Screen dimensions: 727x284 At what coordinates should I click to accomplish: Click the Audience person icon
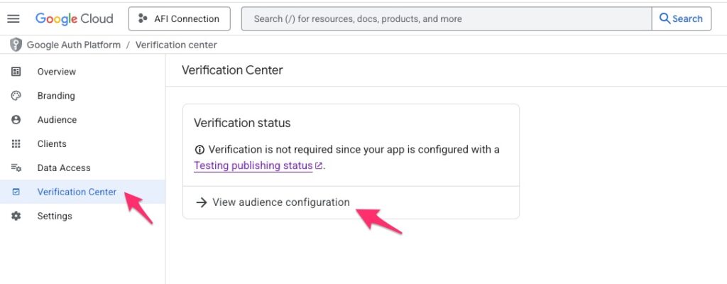tap(16, 120)
